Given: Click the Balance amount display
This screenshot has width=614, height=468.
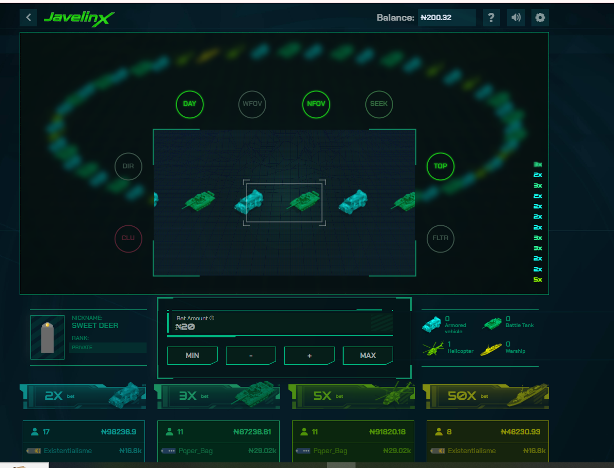Looking at the screenshot, I should point(446,18).
